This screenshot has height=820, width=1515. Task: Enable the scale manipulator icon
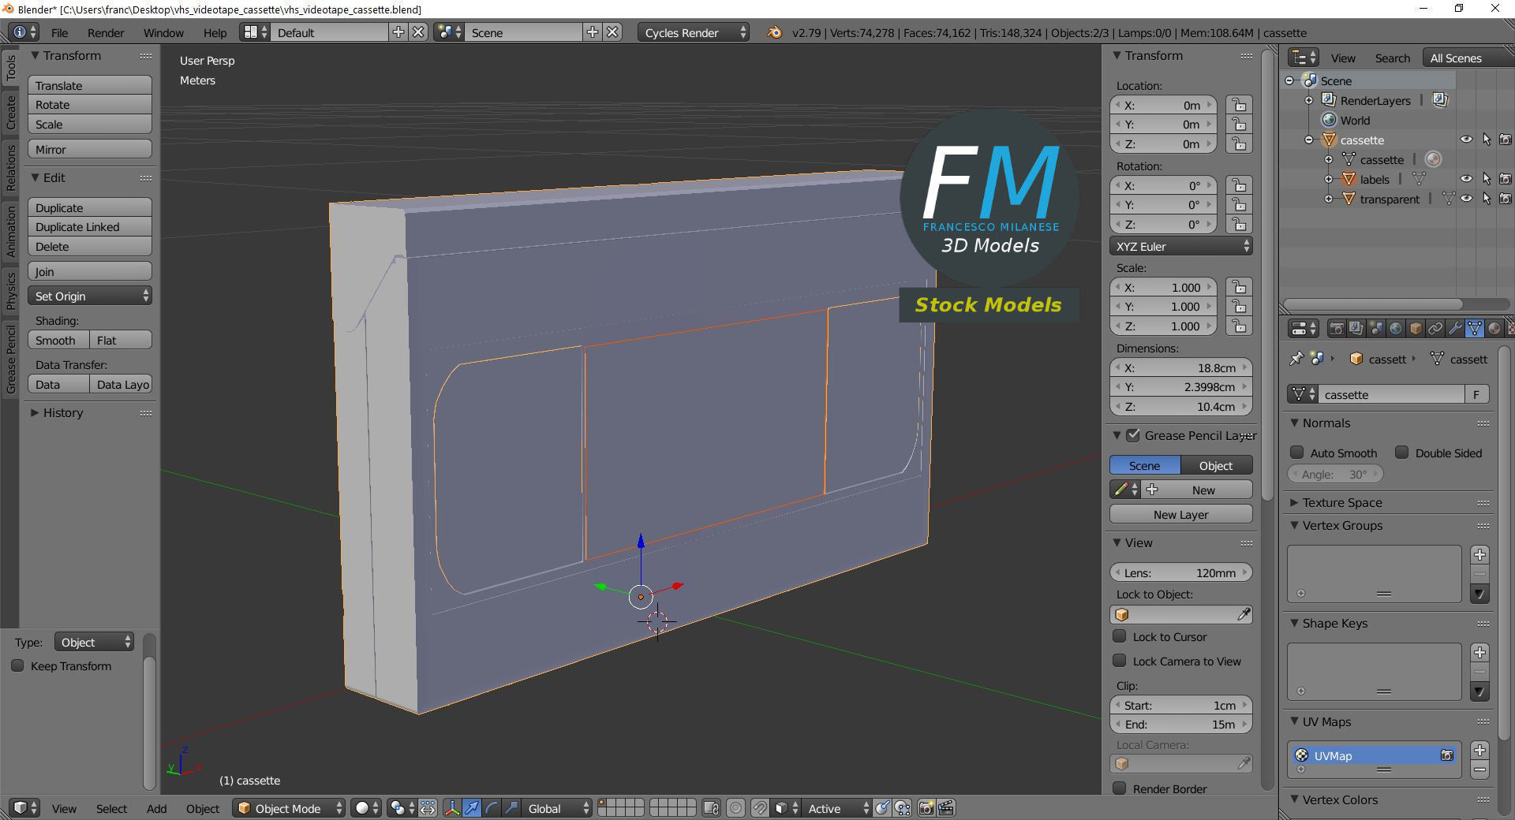pyautogui.click(x=511, y=808)
